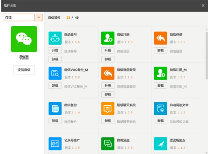Image resolution: width=208 pixels, height=154 pixels.
Task: Click the 酷蜗聊天系统 chat icon
Action: pos(108,109)
